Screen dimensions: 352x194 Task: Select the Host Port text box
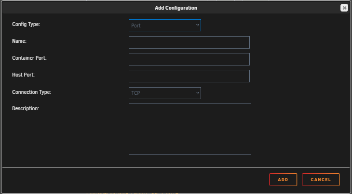pos(189,76)
